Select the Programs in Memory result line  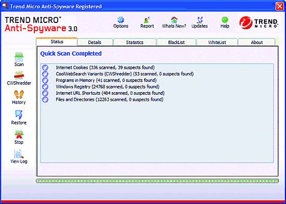(106, 81)
